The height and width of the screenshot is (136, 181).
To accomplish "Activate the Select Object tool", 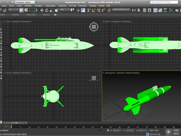I will (21, 10).
